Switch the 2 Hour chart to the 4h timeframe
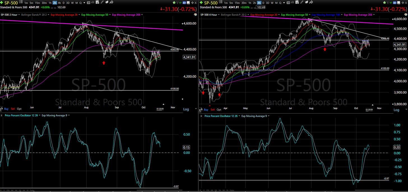The image size is (408, 192). click(59, 3)
